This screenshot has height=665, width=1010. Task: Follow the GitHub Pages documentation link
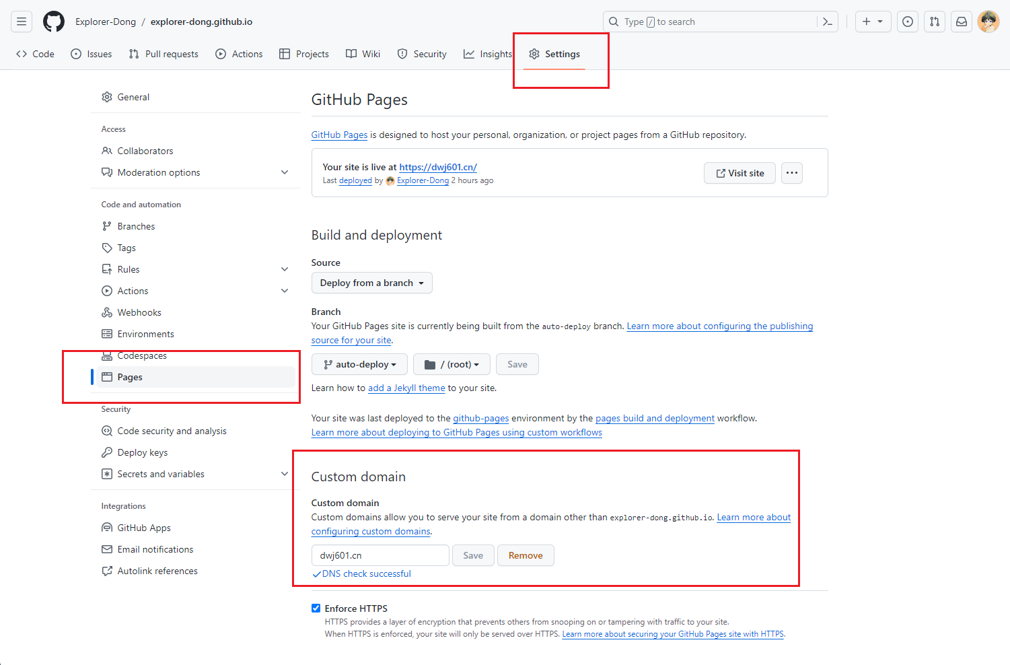[339, 135]
